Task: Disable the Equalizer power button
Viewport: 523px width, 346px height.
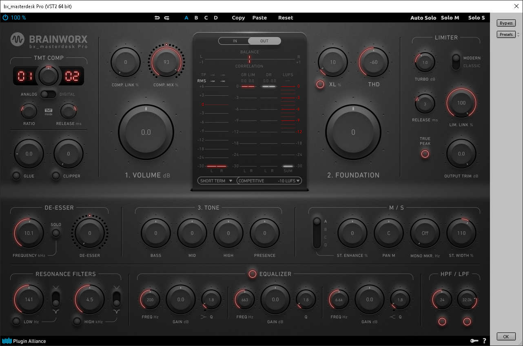Action: 253,274
